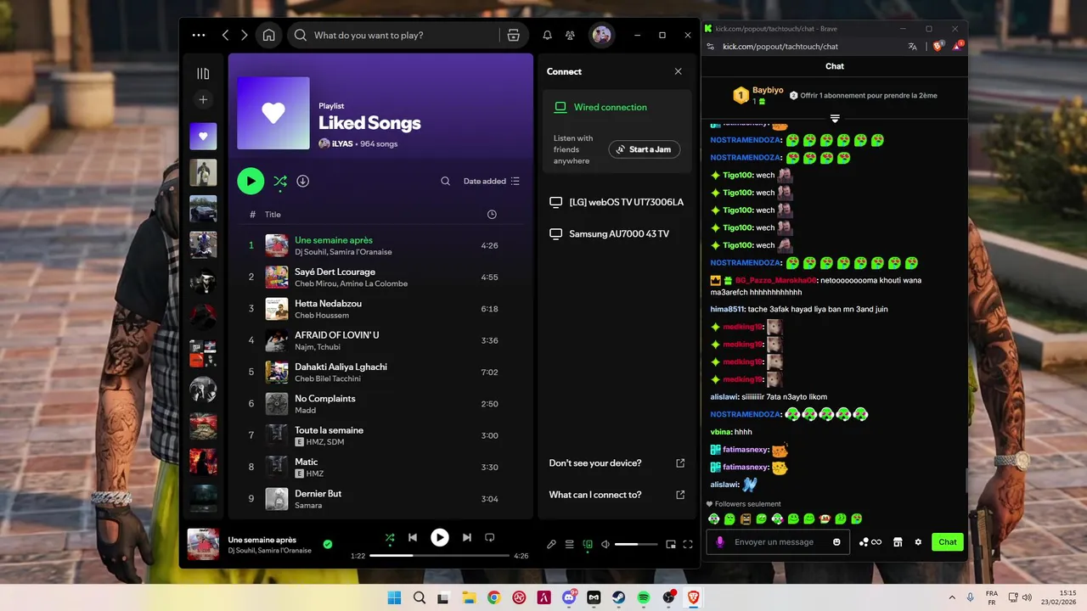Send message with green Chat button
Image resolution: width=1087 pixels, height=611 pixels.
click(x=948, y=542)
